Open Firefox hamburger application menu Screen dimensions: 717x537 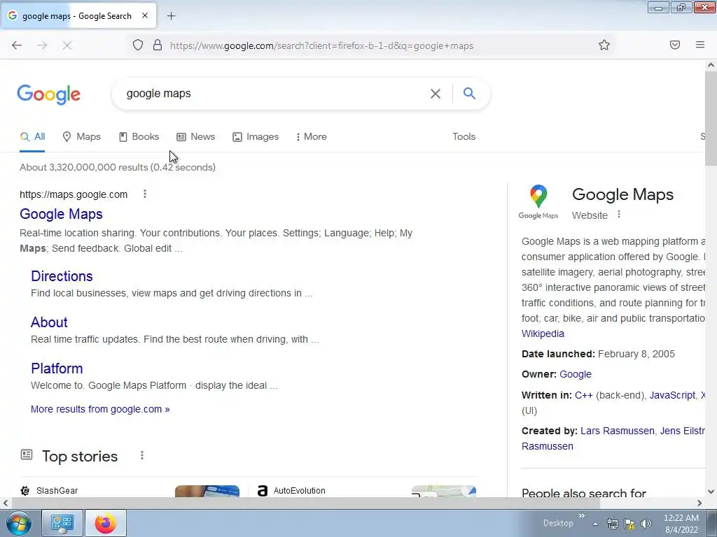700,45
